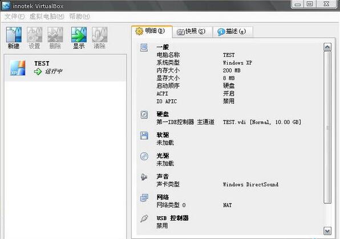Viewport: 340px width, 239px height.
Task: Click the VirtualBox title bar app icon
Action: point(6,6)
